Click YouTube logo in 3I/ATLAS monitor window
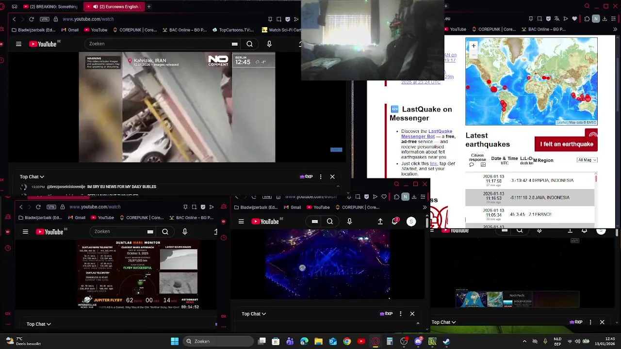 pyautogui.click(x=49, y=232)
